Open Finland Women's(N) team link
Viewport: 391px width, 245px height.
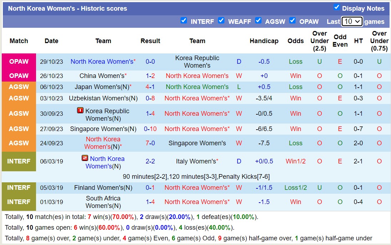(103, 188)
